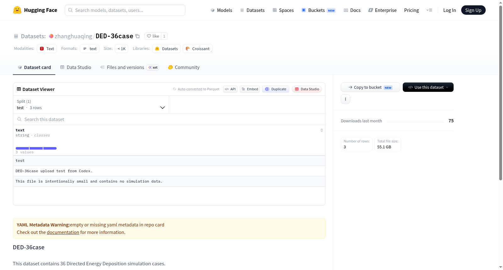Click Copy to bucket button
Viewport: 503px width, 270px height.
point(370,87)
